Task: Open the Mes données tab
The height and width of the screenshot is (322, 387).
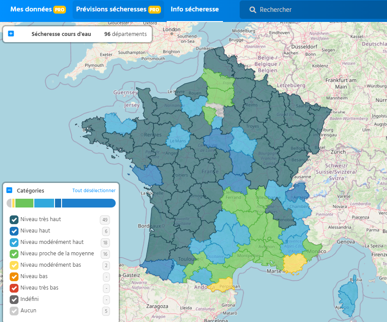Action: (x=38, y=9)
